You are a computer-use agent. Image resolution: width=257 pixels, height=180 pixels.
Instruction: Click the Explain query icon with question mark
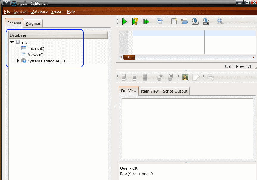click(135, 21)
